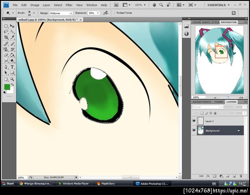Open the layer blend mode dropdown
The height and width of the screenshot is (195, 250).
(207, 107)
